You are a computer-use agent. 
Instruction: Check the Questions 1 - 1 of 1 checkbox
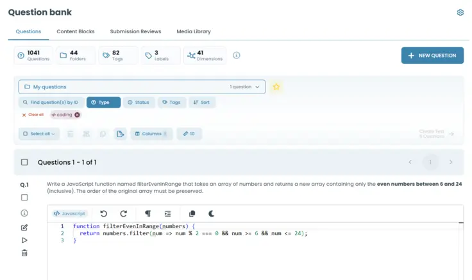pyautogui.click(x=24, y=162)
